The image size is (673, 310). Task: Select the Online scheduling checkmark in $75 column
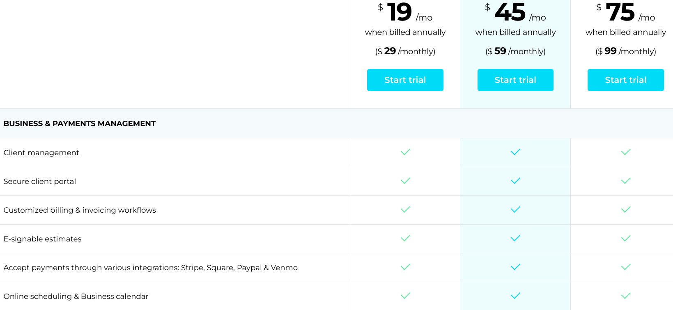625,296
